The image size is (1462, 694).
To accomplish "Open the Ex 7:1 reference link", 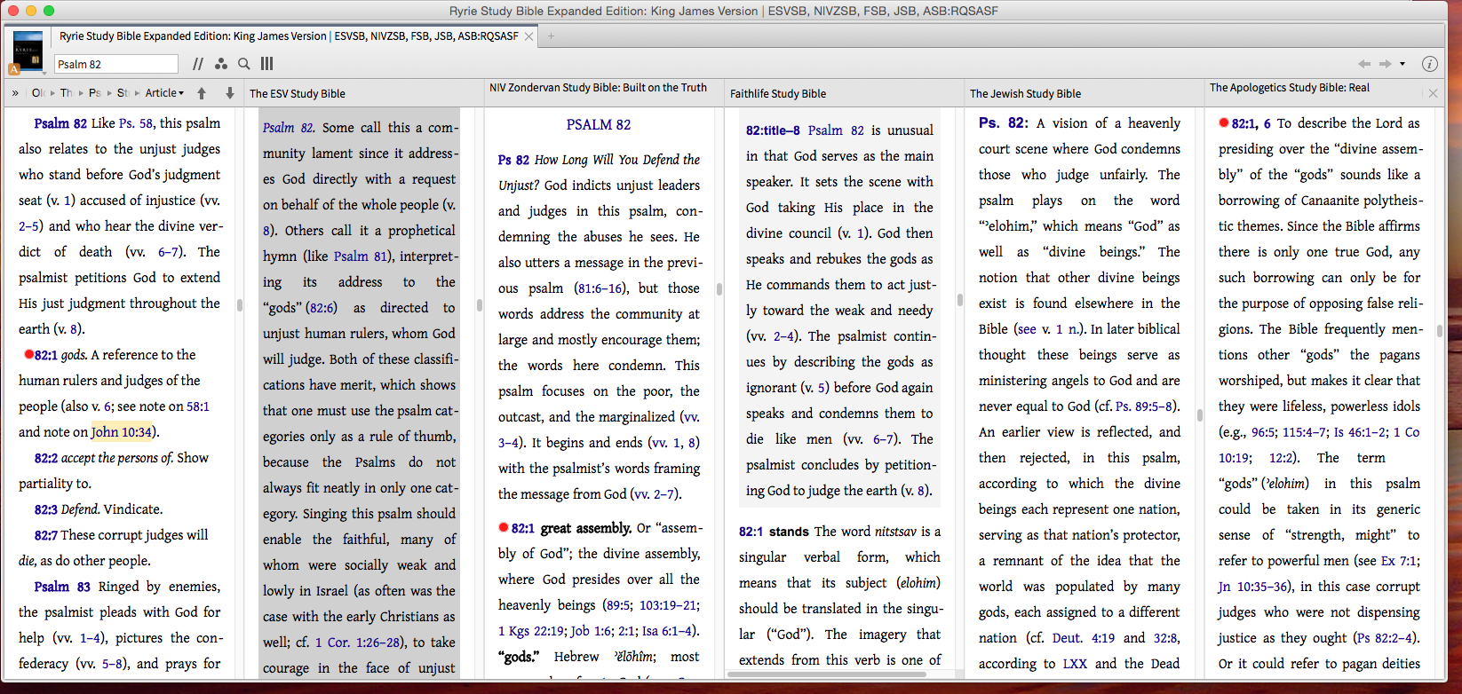I will coord(1401,561).
